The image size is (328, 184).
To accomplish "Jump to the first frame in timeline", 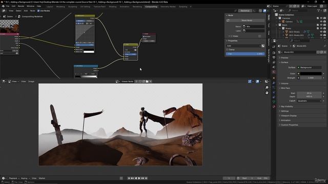I will pyautogui.click(x=129, y=178).
